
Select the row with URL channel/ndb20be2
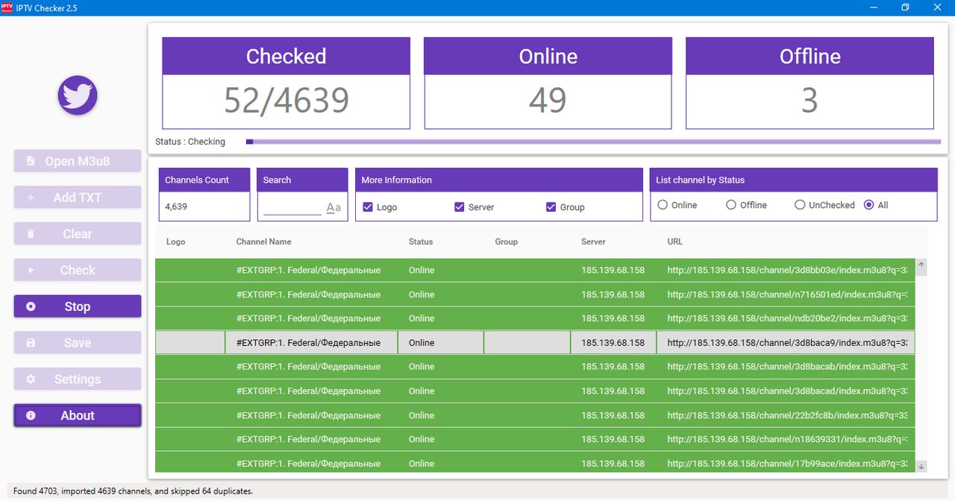click(x=535, y=318)
